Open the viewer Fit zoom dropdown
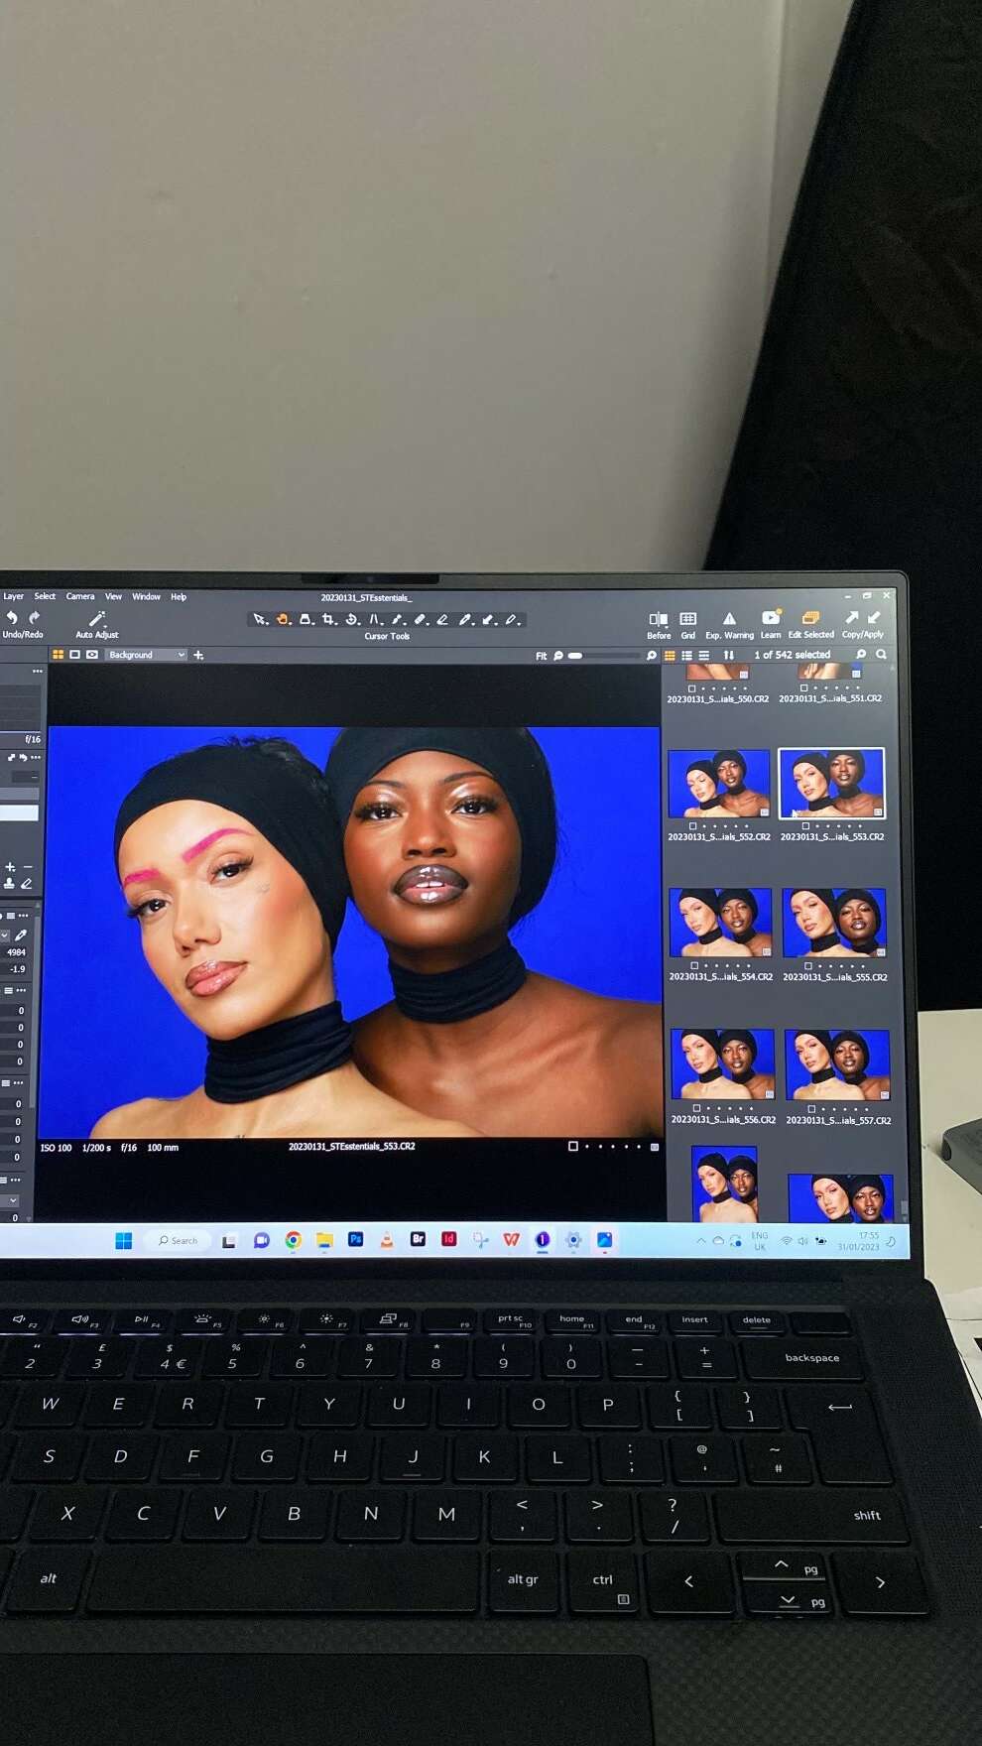 (542, 656)
